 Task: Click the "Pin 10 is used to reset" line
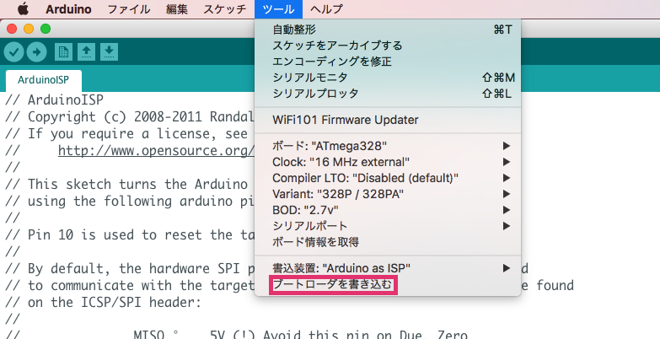(x=130, y=235)
